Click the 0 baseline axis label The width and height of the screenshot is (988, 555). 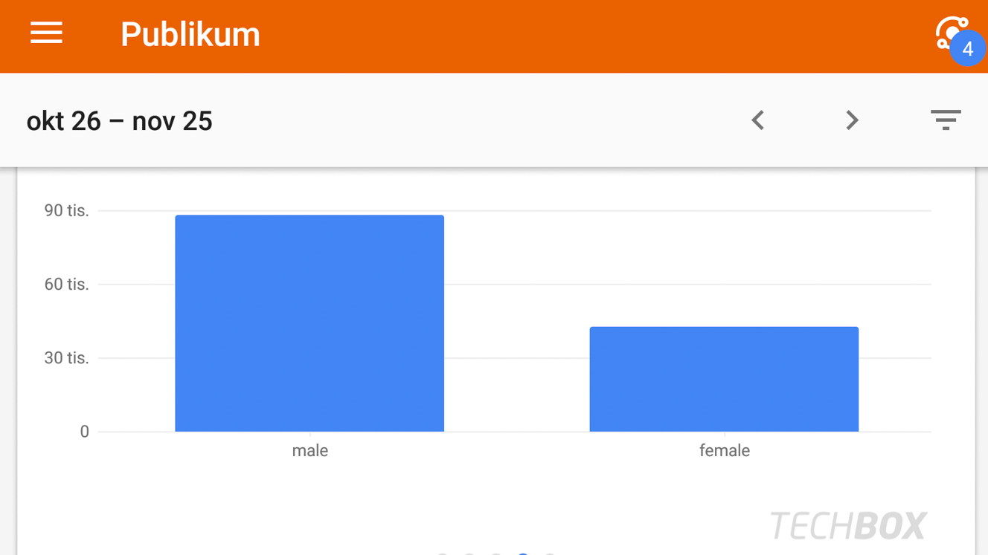[x=84, y=432]
